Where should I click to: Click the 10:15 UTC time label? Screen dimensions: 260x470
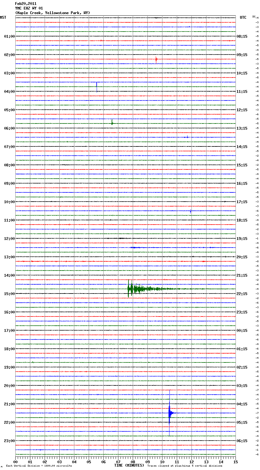click(242, 73)
